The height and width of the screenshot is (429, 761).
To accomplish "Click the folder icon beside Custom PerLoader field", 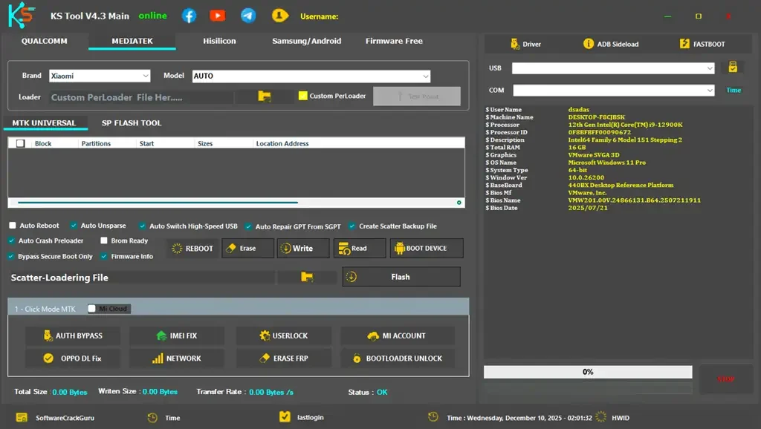I will tap(264, 96).
